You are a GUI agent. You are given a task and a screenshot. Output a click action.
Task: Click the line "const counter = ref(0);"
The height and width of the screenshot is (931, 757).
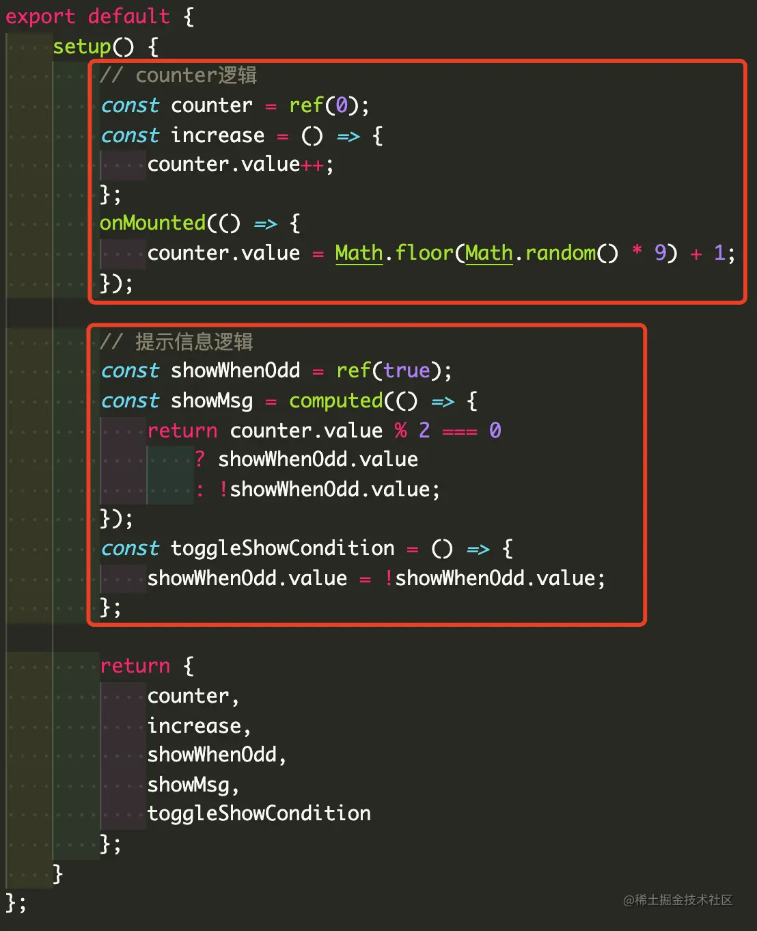click(x=235, y=105)
